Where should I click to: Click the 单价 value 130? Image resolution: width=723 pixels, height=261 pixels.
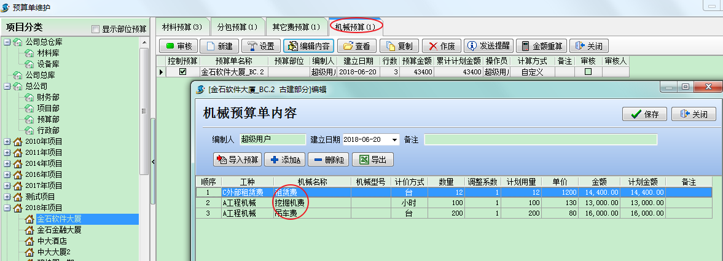tap(560, 203)
